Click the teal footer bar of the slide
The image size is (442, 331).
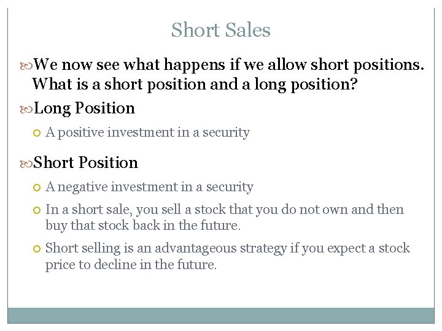tap(221, 316)
